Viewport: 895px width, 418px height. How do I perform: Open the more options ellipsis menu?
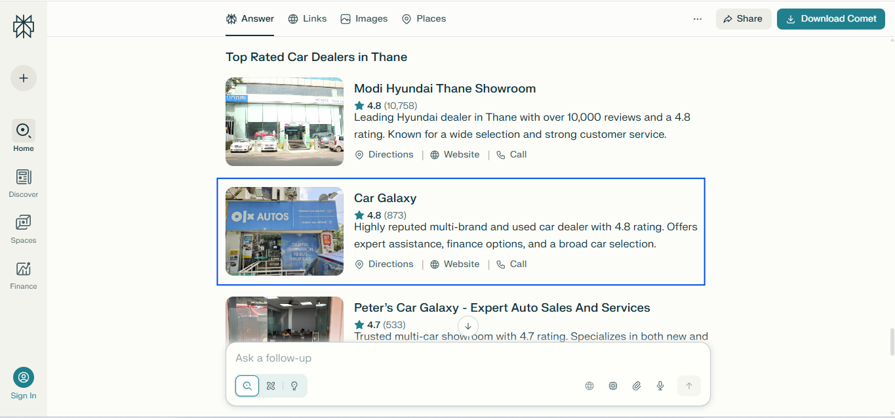(697, 18)
